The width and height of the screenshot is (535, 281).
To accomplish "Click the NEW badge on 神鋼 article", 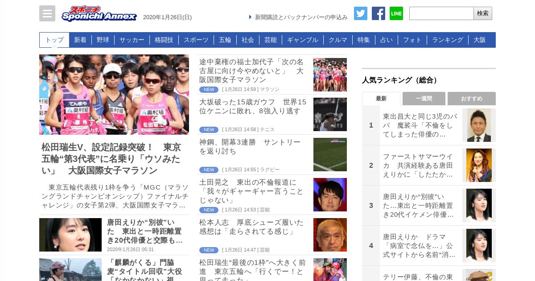I will coord(209,170).
